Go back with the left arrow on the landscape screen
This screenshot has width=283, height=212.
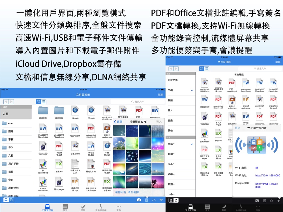tap(6, 102)
